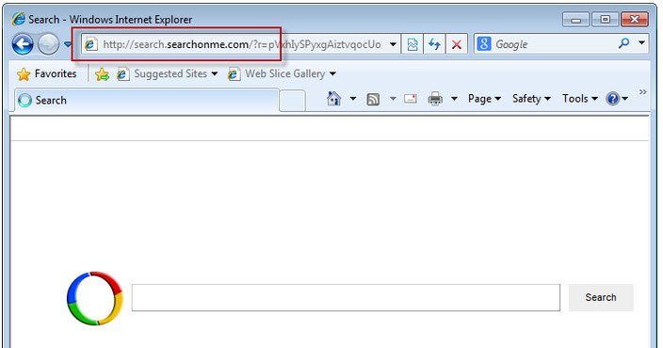
Task: Expand Suggested Sites dropdown arrow
Action: coord(215,74)
